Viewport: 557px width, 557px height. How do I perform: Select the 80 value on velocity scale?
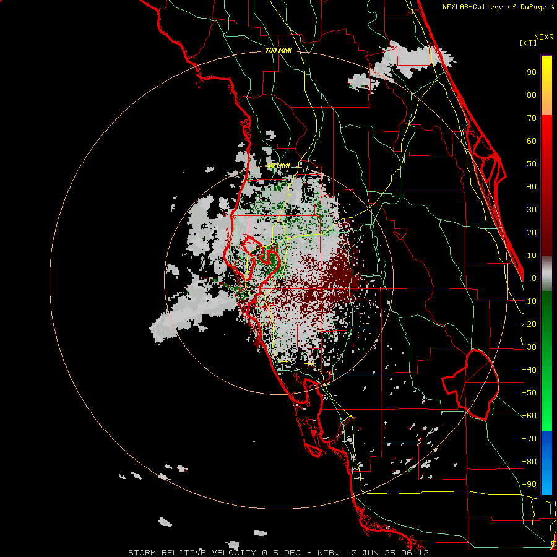[532, 95]
